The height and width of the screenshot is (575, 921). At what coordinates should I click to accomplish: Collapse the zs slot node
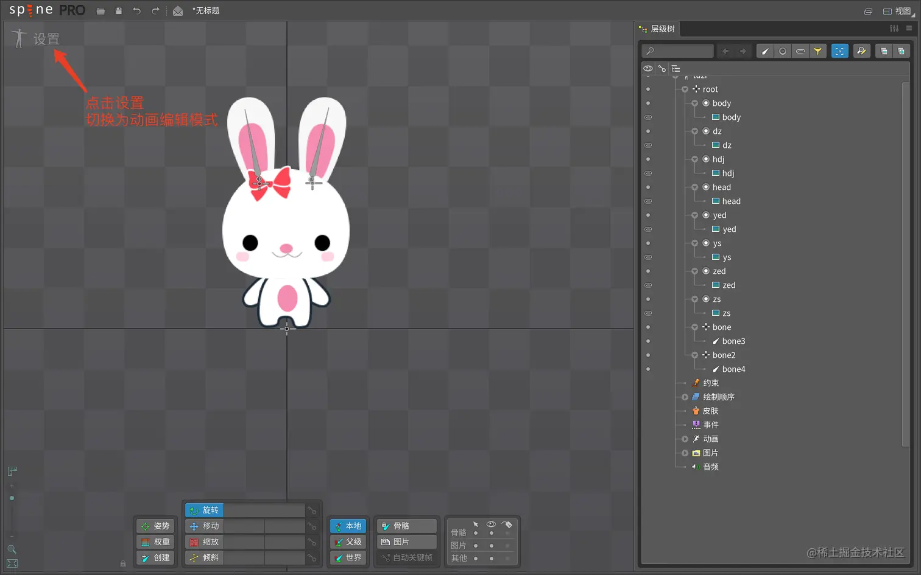coord(694,299)
